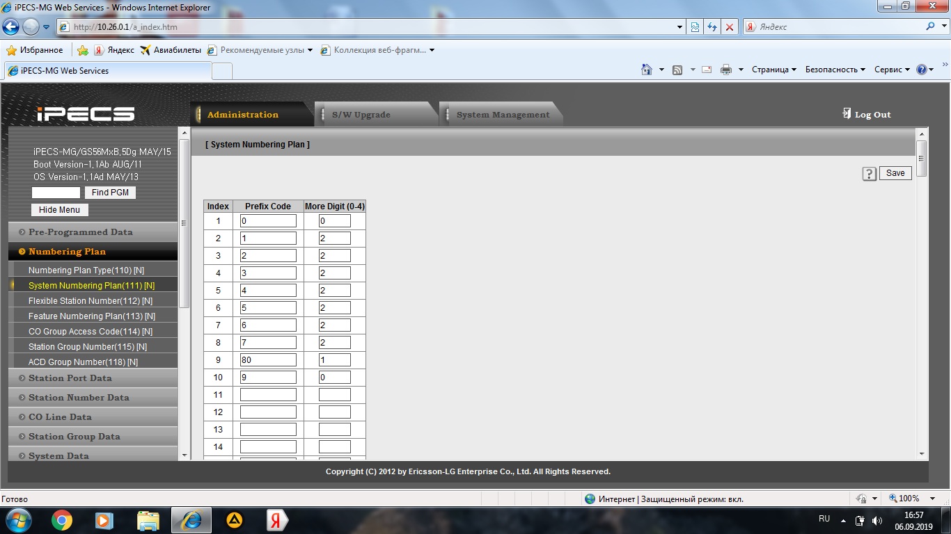Click the IE Home toolbar icon
The height and width of the screenshot is (534, 951).
pos(647,70)
